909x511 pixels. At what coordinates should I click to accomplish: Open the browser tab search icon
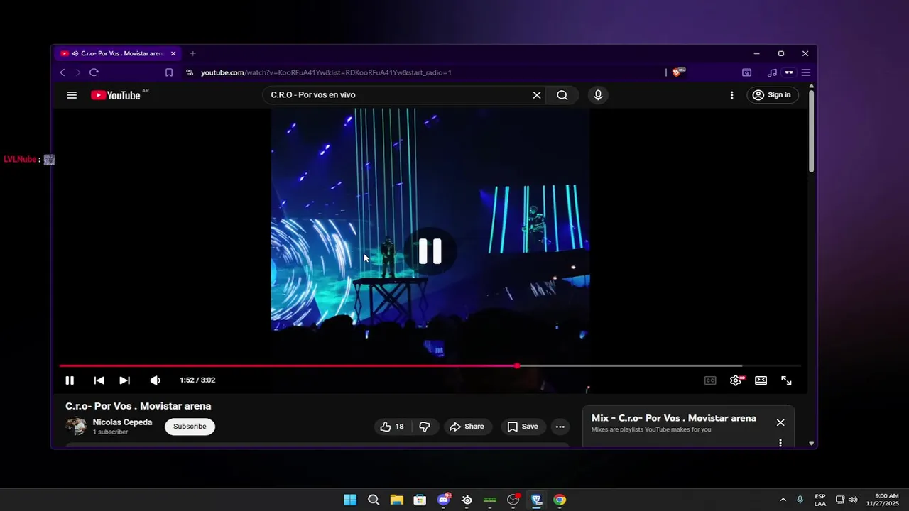[x=746, y=72]
